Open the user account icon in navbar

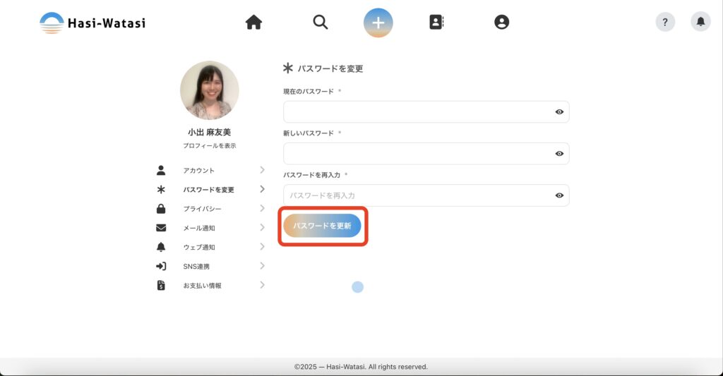point(501,23)
